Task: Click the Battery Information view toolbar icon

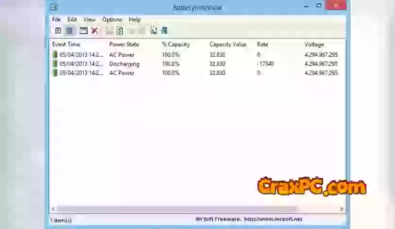Action: tap(58, 31)
